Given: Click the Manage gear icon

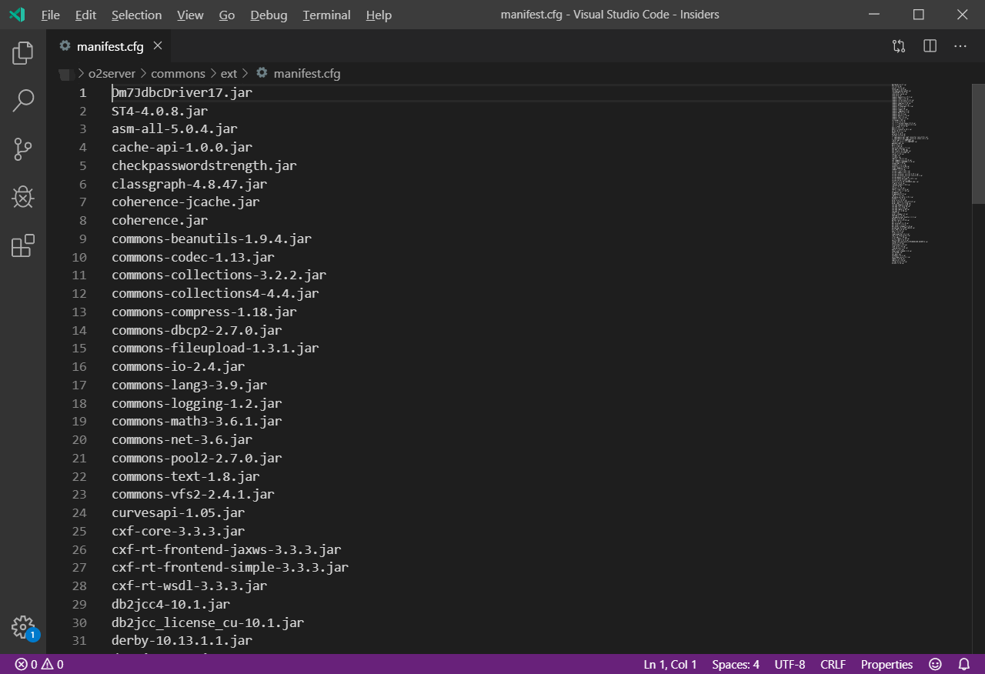Looking at the screenshot, I should pyautogui.click(x=23, y=626).
